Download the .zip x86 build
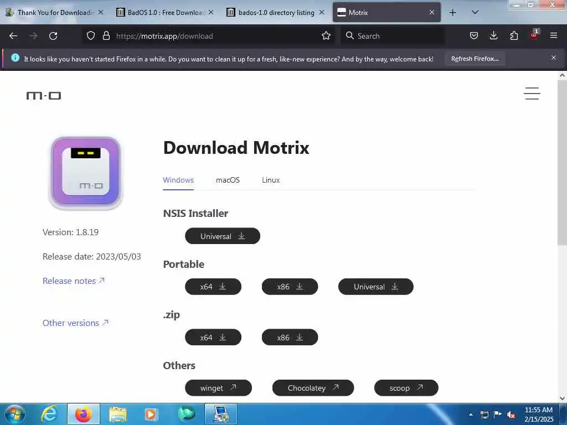The height and width of the screenshot is (425, 567). tap(290, 337)
